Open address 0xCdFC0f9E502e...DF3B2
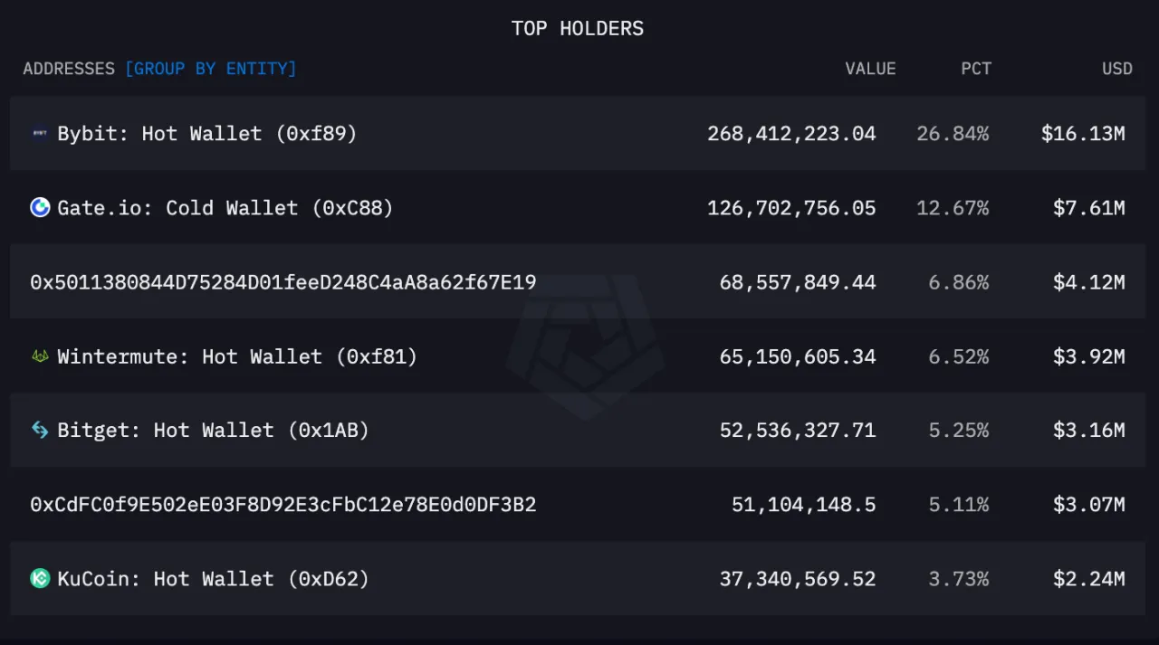The width and height of the screenshot is (1159, 645). [x=283, y=505]
